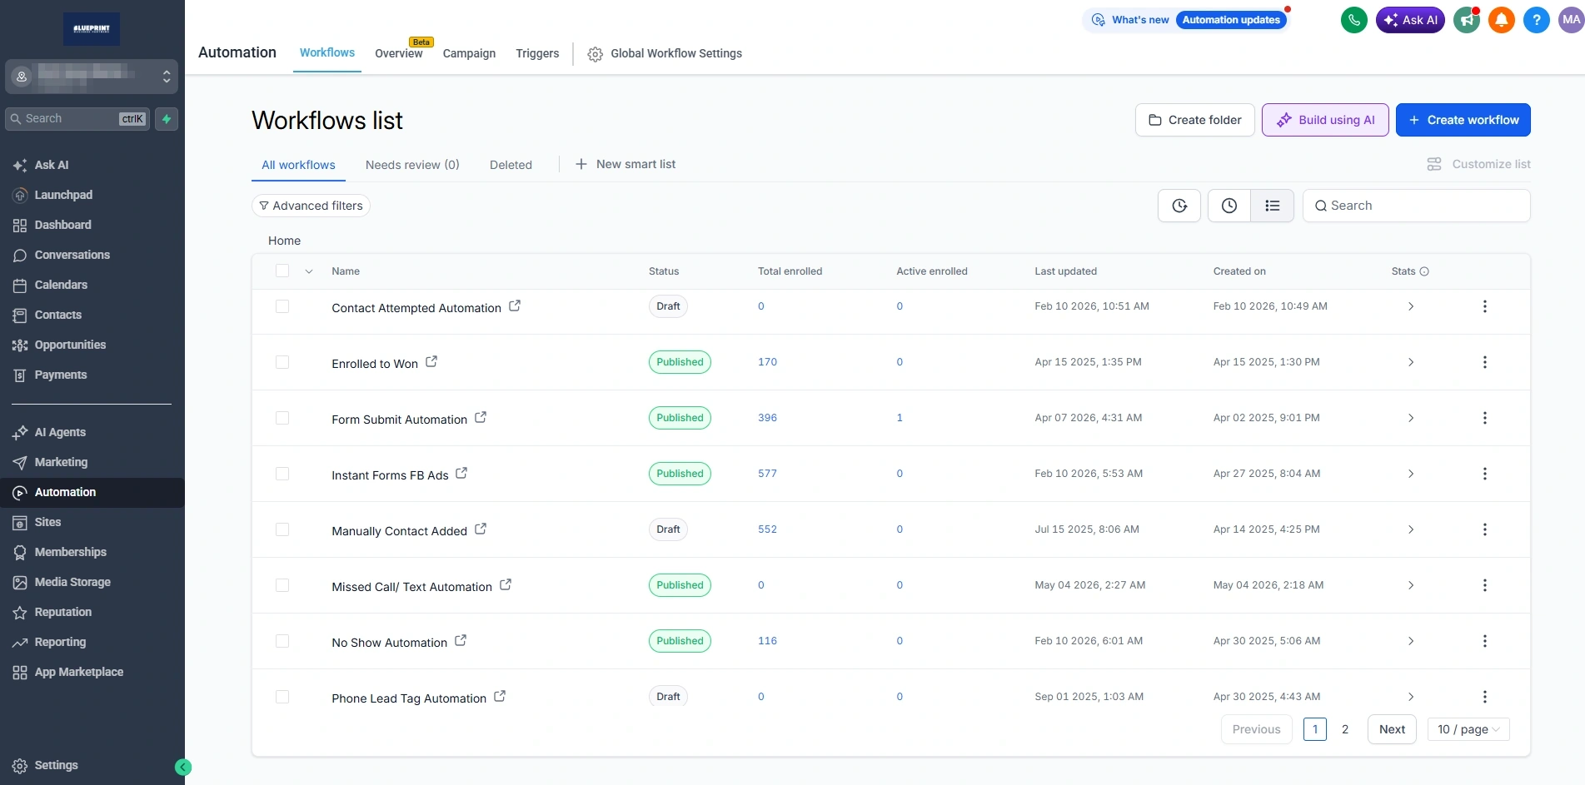Type in the workflows Search field

click(1417, 206)
